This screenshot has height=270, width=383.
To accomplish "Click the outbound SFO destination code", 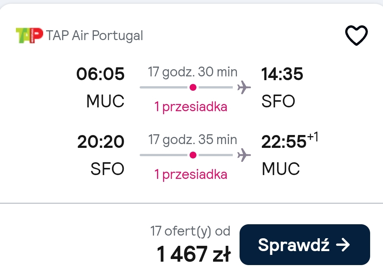I will point(278,101).
